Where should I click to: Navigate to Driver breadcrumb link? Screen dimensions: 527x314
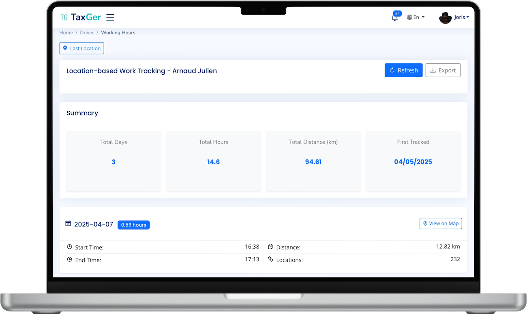(x=87, y=32)
